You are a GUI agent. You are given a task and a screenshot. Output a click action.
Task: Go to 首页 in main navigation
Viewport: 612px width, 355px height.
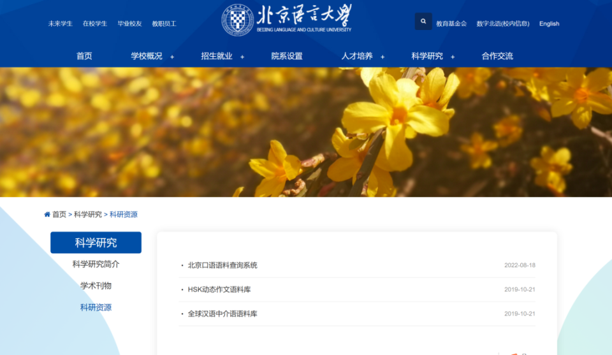pyautogui.click(x=84, y=56)
